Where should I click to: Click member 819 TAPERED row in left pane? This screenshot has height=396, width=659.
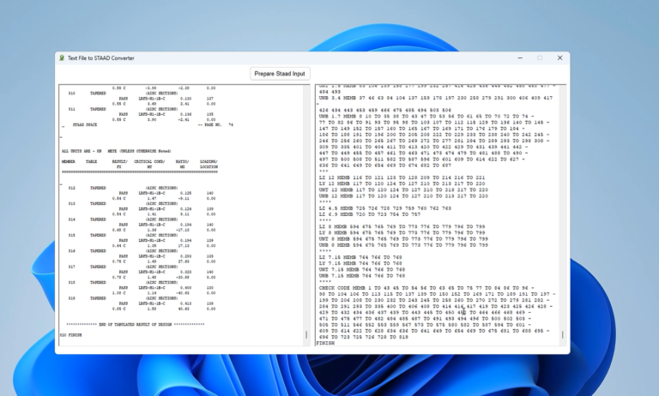124,298
